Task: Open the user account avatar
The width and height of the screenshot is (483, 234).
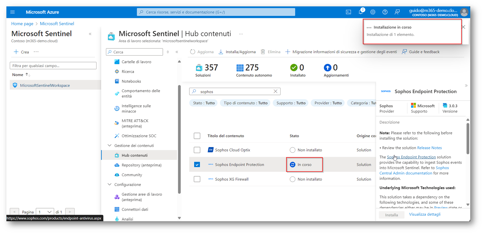Action: (464, 12)
